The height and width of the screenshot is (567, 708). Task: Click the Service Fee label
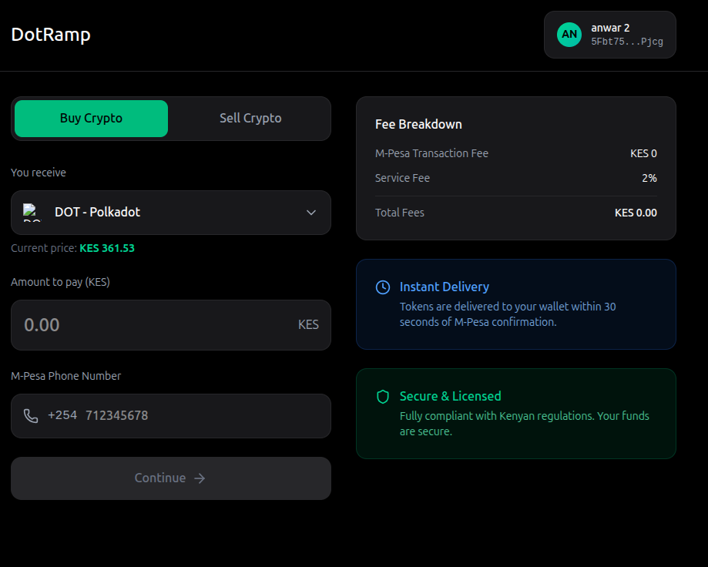tap(402, 178)
